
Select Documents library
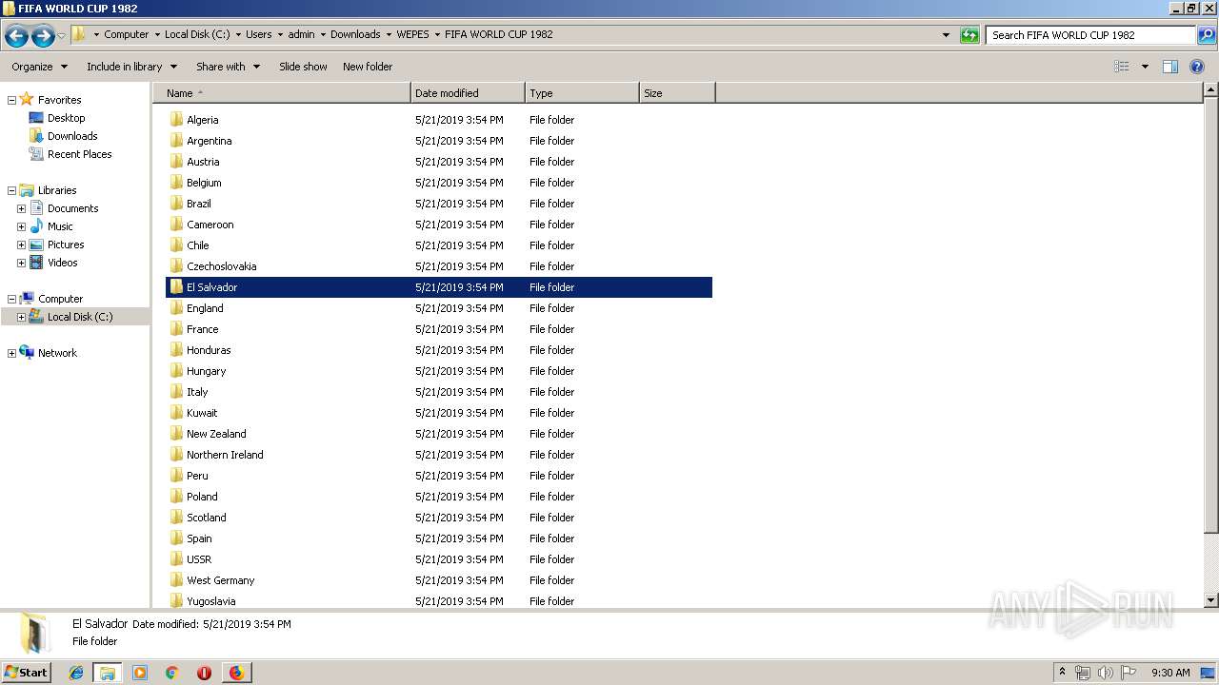point(72,208)
